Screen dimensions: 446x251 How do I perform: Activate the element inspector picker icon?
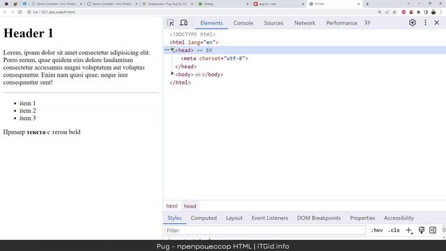(170, 23)
